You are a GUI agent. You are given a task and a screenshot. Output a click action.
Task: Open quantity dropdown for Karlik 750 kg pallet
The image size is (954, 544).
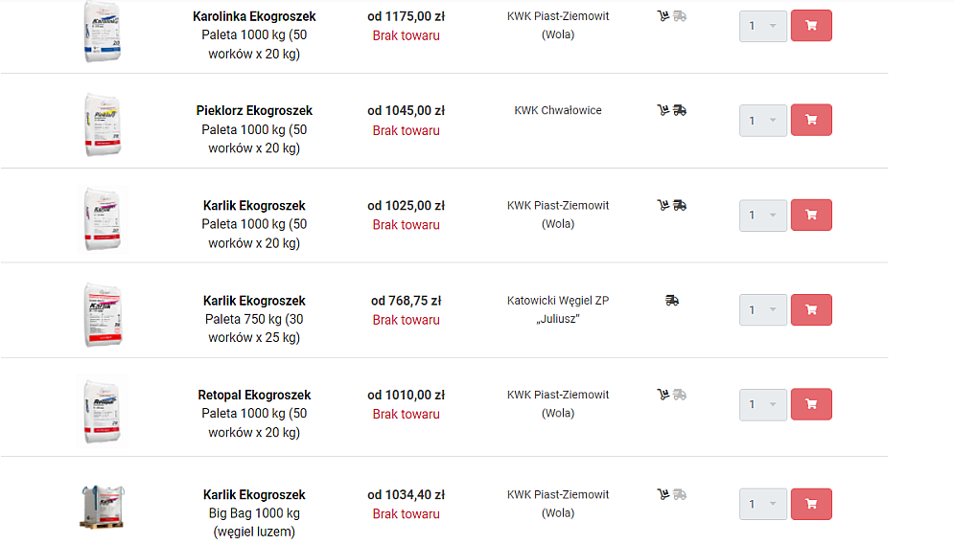tap(763, 310)
